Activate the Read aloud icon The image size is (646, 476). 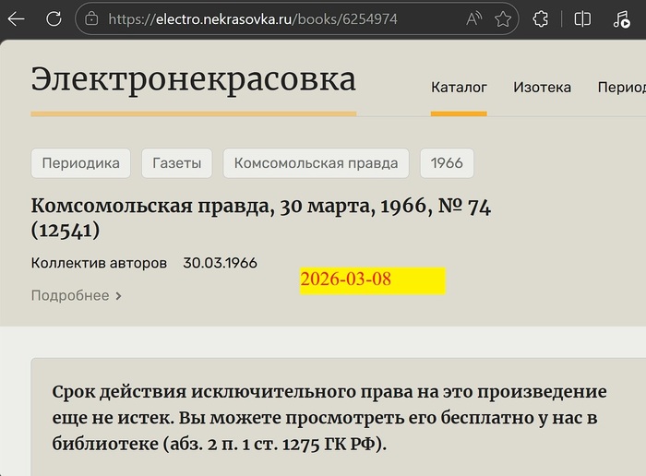(473, 18)
